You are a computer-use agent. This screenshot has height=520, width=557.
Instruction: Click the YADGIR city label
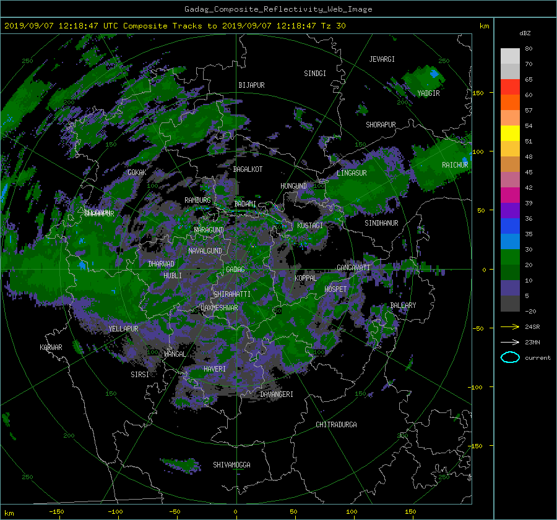pyautogui.click(x=428, y=93)
